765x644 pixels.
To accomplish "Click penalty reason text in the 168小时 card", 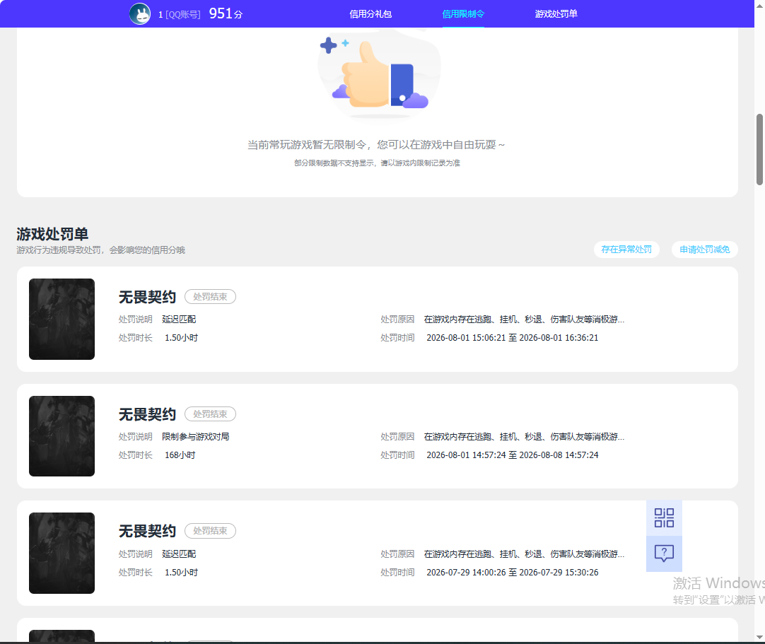I will [x=524, y=437].
